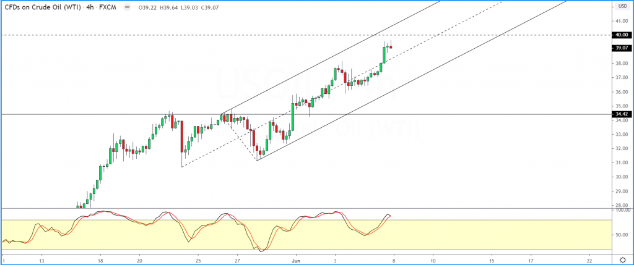
Task: Click the H39.64 high value
Action: [x=168, y=7]
